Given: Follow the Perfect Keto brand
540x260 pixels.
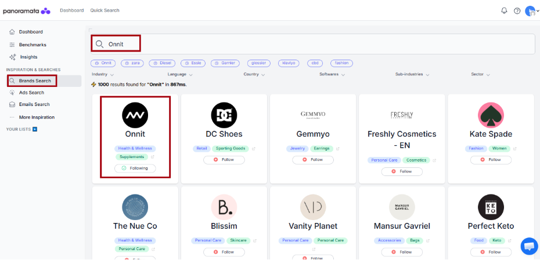Looking at the screenshot, I should click(491, 252).
